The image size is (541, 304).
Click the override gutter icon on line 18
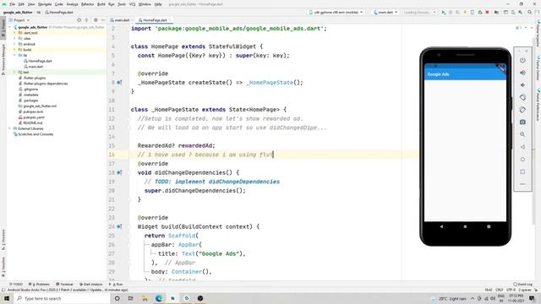click(x=119, y=172)
